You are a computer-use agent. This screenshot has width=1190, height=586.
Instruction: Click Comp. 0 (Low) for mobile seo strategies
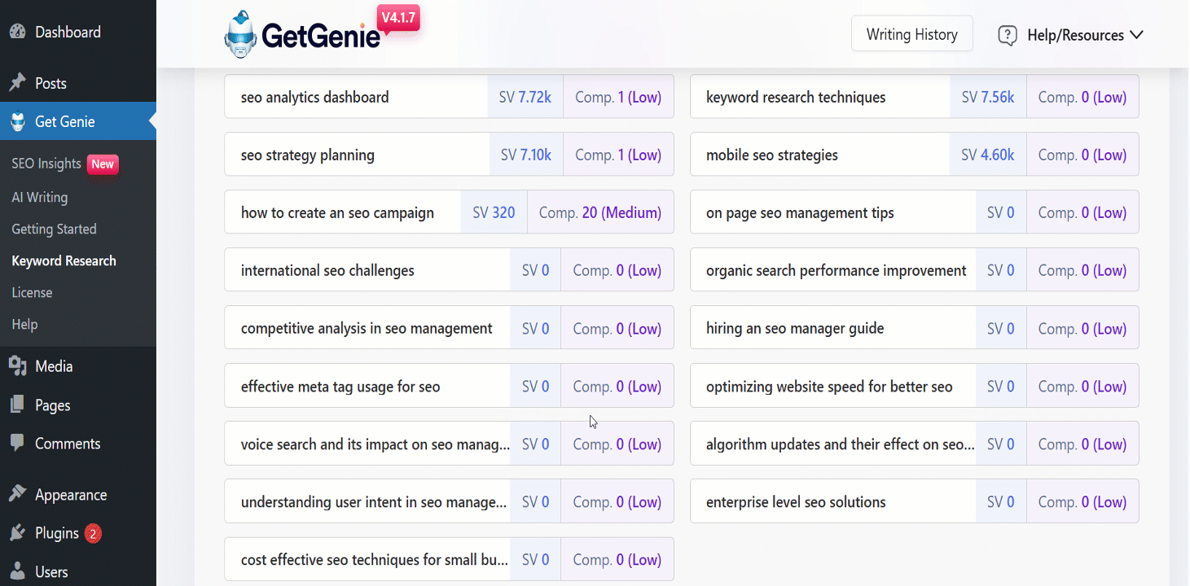(1082, 155)
